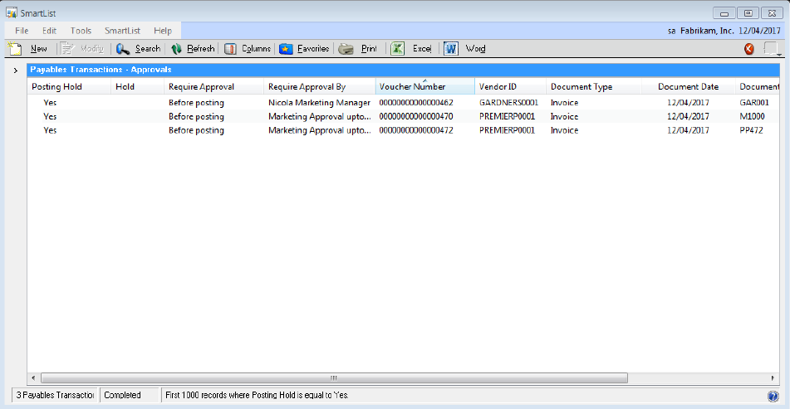Click the horizontal scrollbar left arrow
The width and height of the screenshot is (790, 409).
[x=34, y=377]
